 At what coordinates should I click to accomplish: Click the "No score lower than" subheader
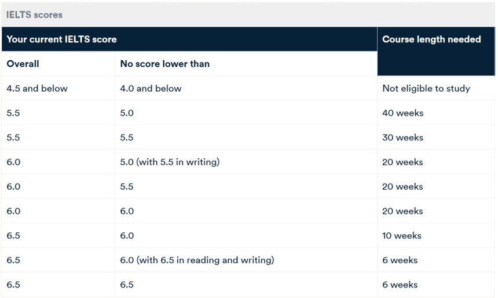pos(164,64)
